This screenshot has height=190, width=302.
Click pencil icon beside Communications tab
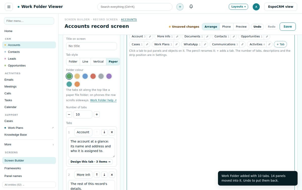coord(242,44)
